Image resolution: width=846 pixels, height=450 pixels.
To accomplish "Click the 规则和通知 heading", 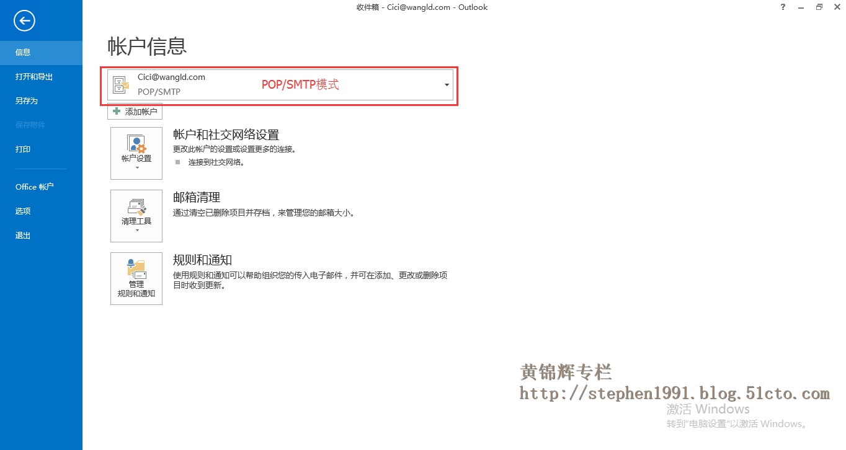I will [202, 260].
